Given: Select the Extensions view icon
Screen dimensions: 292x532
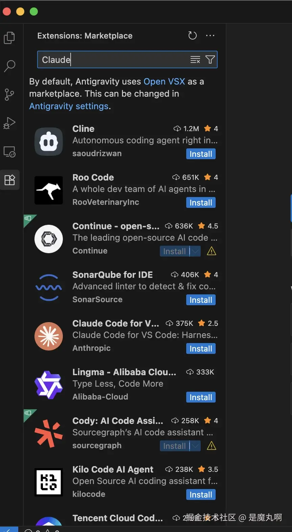Looking at the screenshot, I should [9, 180].
